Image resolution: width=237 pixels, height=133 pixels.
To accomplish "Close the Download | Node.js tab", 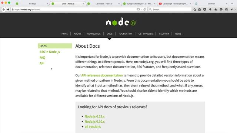I will pos(119,4).
